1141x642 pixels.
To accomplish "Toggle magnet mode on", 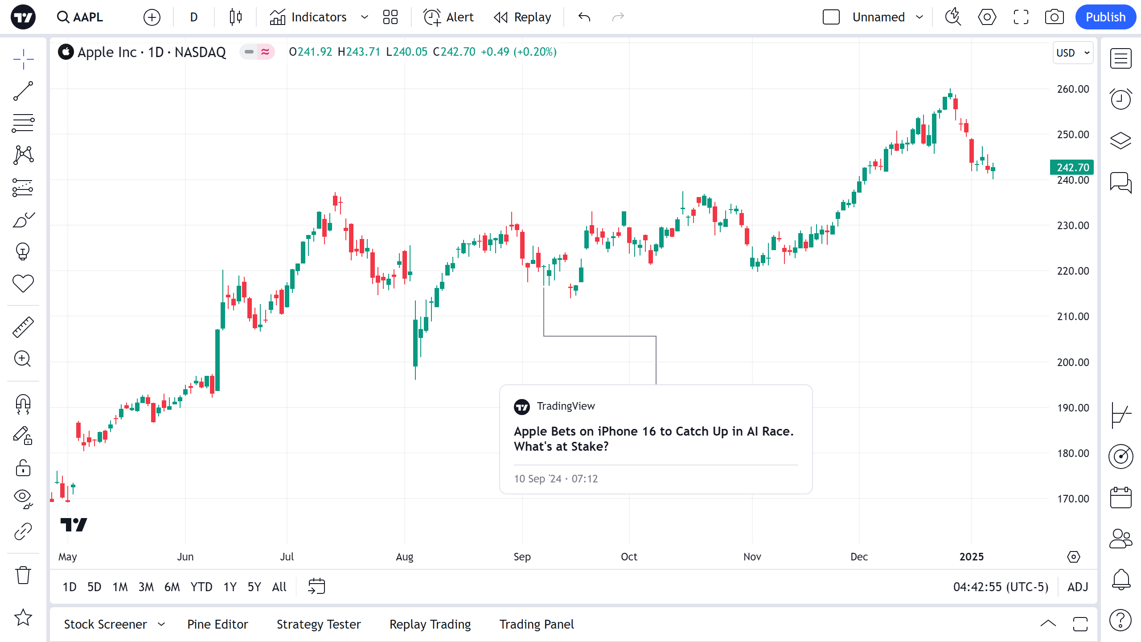I will (x=23, y=404).
